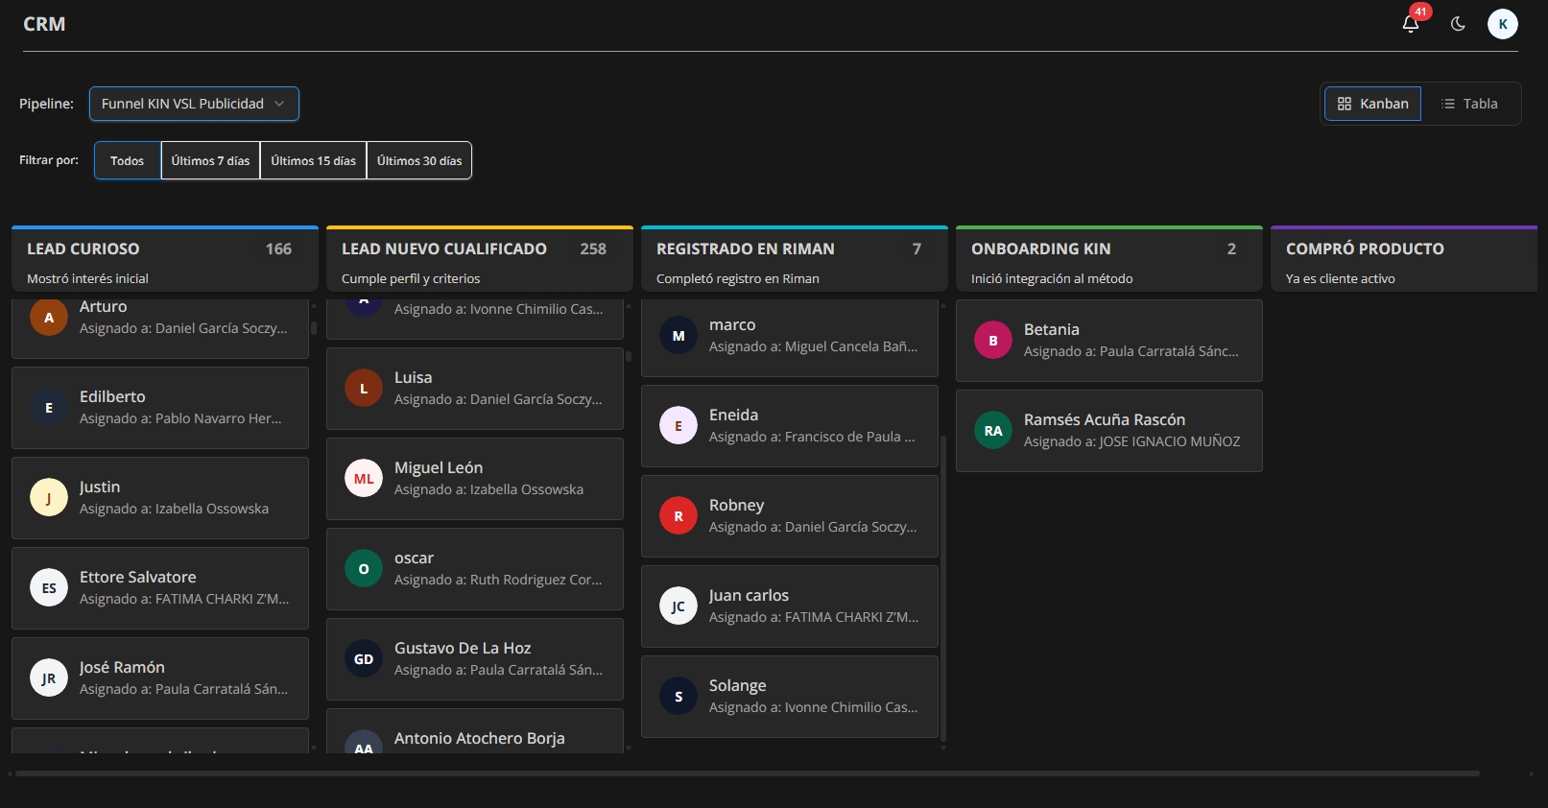Filter leads by Últimos 30 días

point(418,161)
